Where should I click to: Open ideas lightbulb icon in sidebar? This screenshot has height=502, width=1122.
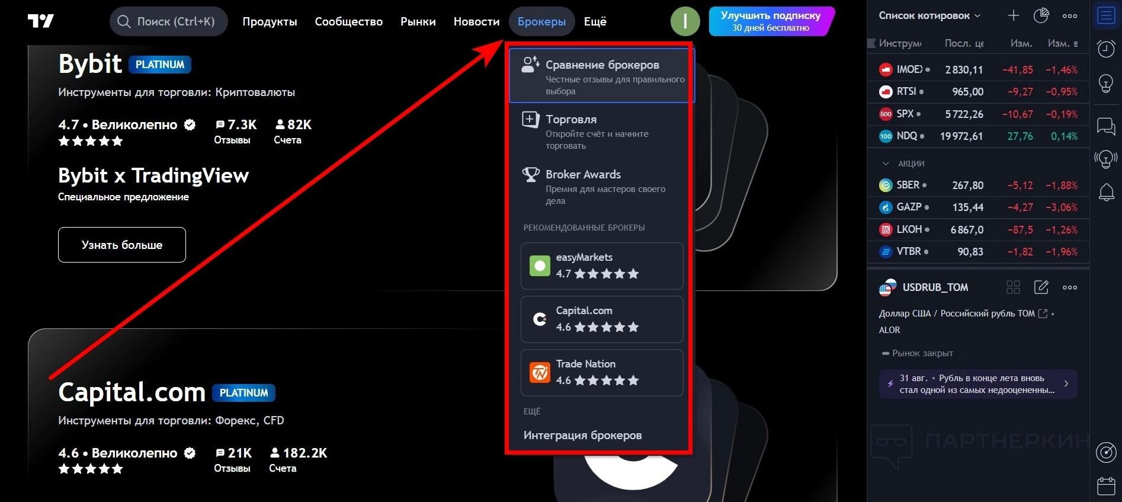pos(1106,84)
